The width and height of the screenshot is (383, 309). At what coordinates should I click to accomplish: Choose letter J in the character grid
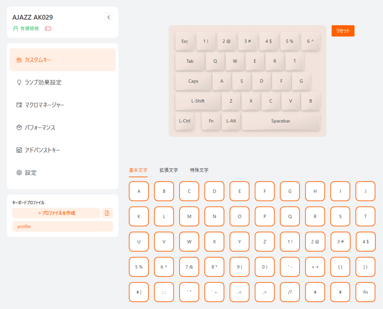(365, 191)
